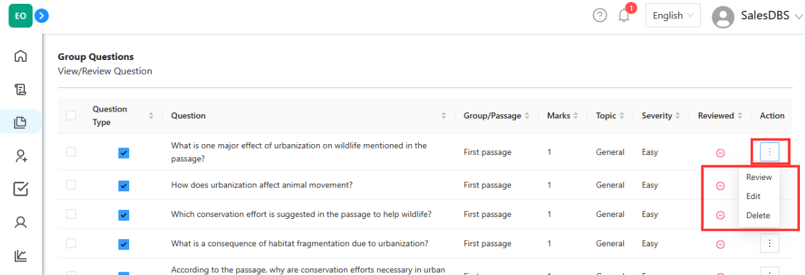Viewport: 805px width, 275px height.
Task: Toggle the select-all header checkbox
Action: [71, 115]
